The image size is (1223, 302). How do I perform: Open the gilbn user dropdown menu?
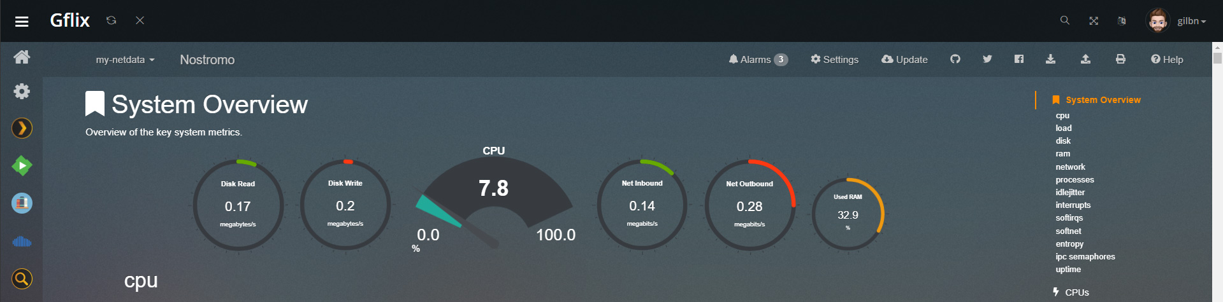click(x=1176, y=21)
